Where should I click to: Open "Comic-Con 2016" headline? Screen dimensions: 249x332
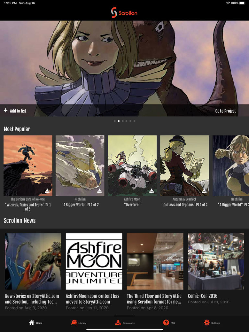[x=203, y=296]
